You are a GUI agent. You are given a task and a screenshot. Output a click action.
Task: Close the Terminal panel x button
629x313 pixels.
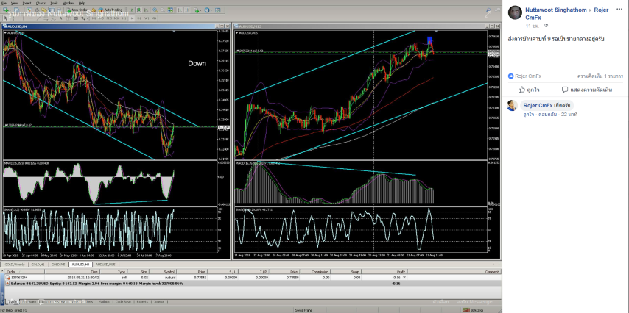point(2,270)
